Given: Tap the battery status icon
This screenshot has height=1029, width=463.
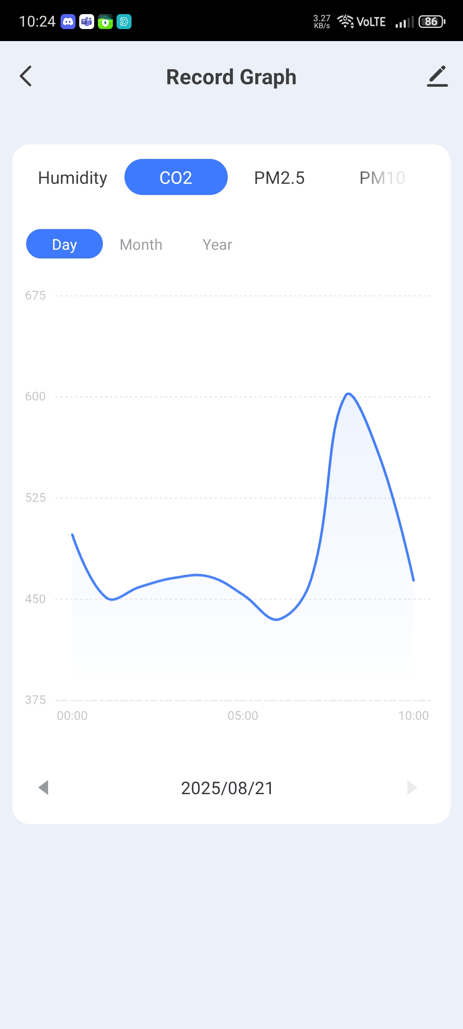Looking at the screenshot, I should point(431,22).
